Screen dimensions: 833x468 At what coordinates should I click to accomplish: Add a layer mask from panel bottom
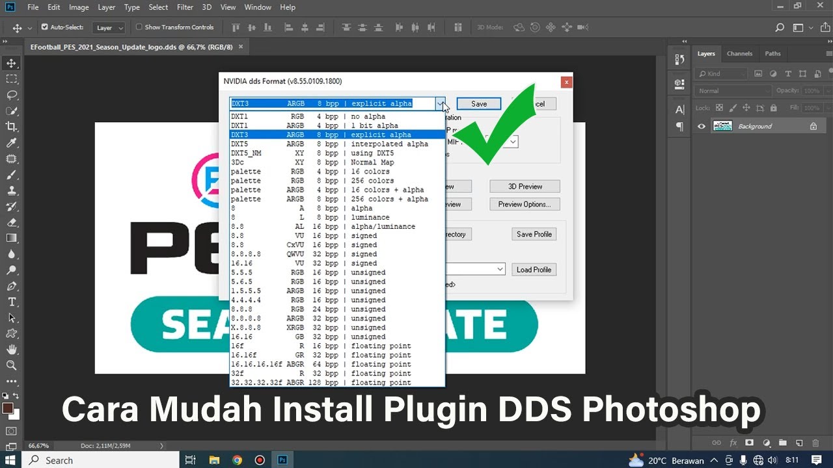pos(750,443)
